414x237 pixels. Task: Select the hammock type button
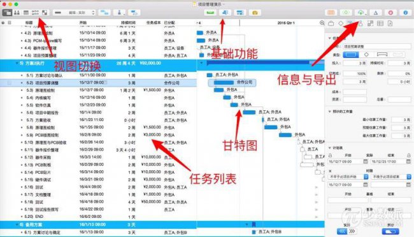tap(397, 55)
